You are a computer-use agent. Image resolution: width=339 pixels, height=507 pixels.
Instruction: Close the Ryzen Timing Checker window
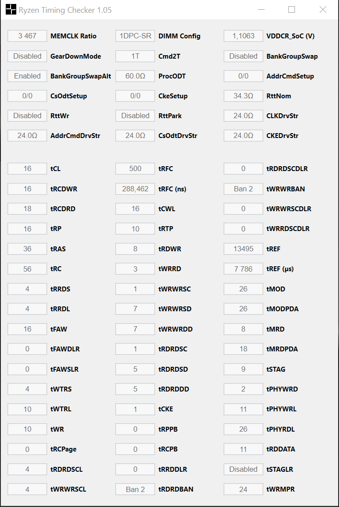(x=323, y=10)
